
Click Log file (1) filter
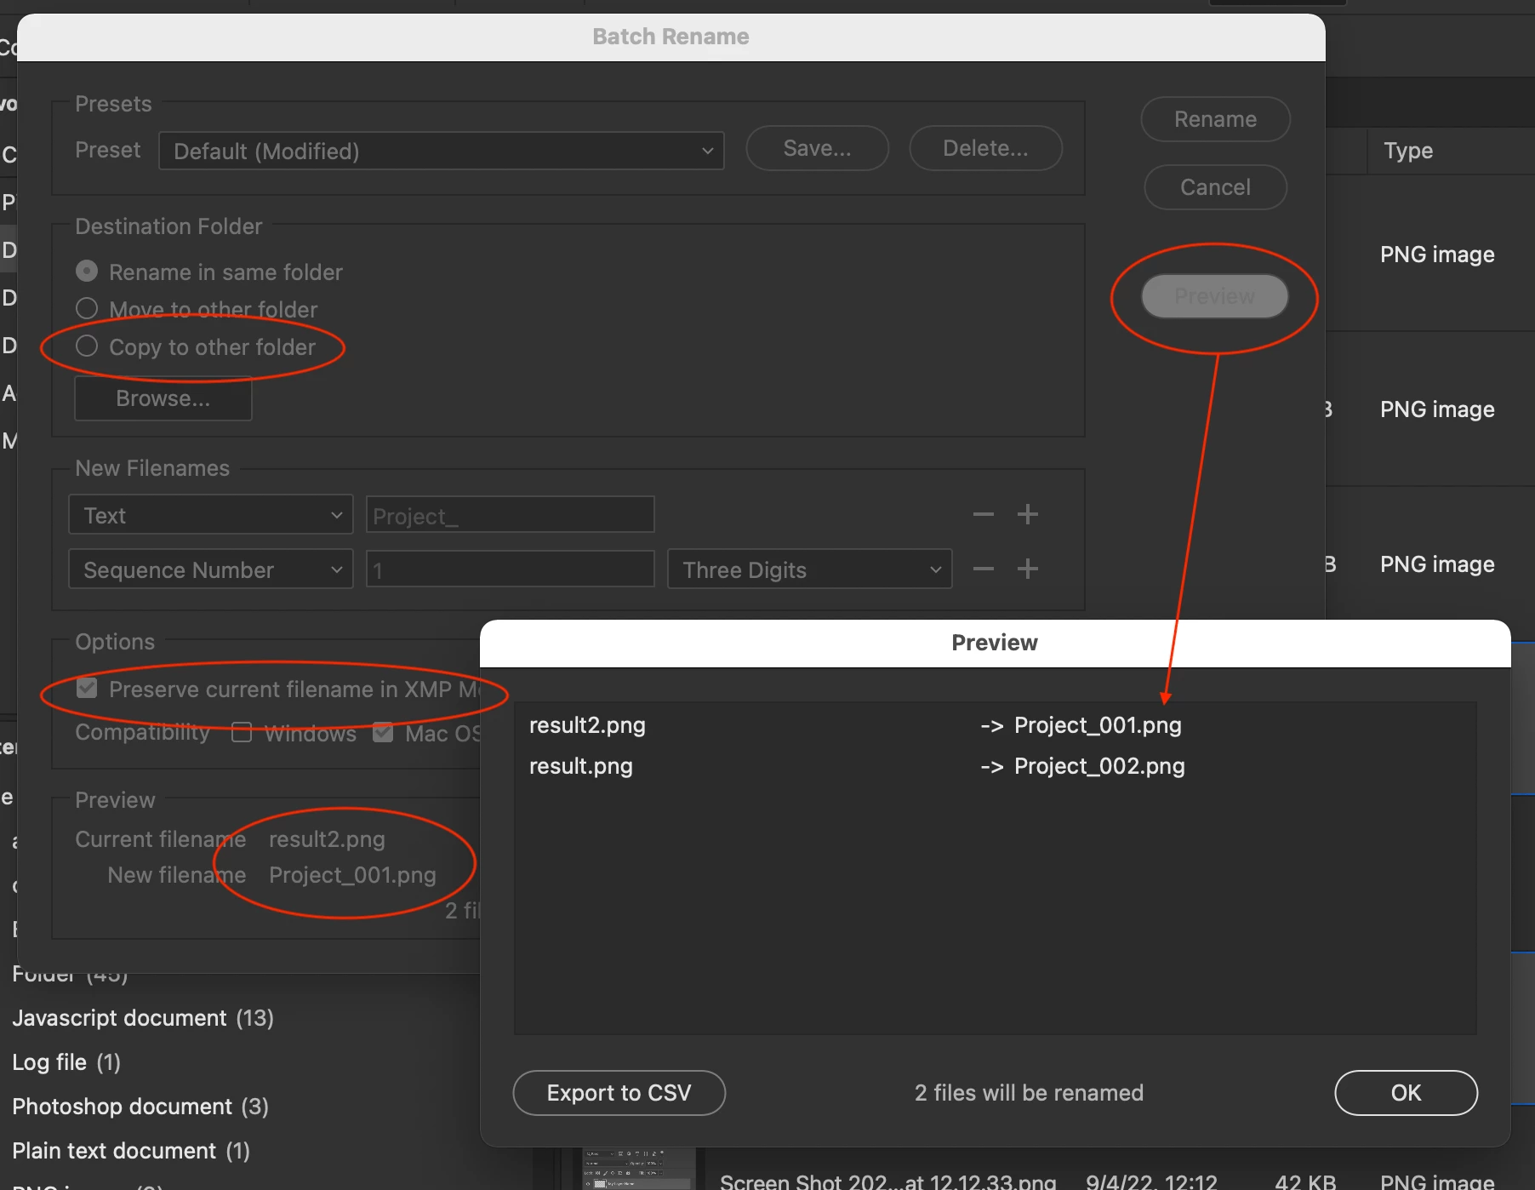[66, 1062]
